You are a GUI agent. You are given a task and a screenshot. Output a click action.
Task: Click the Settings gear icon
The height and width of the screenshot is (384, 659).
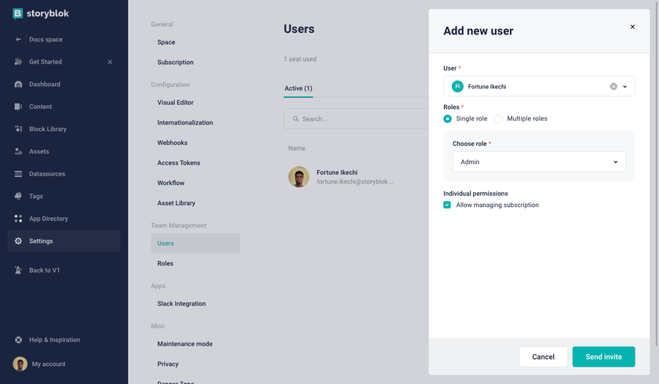[x=18, y=241]
